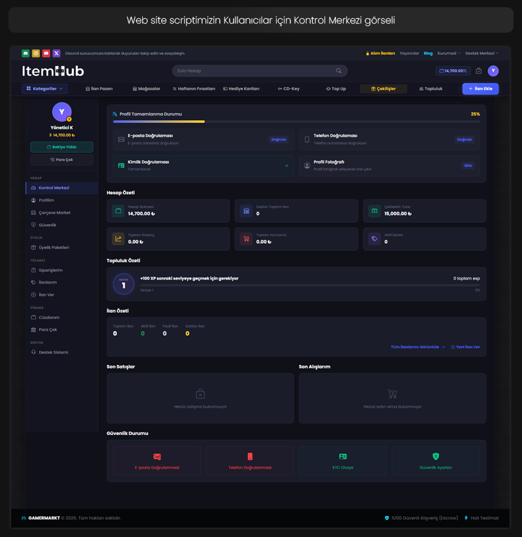Expand the Kurumsal dropdown
The image size is (522, 537).
click(449, 53)
